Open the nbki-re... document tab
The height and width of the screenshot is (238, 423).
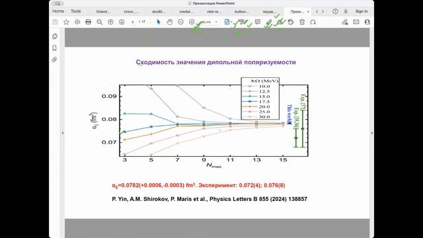214,12
